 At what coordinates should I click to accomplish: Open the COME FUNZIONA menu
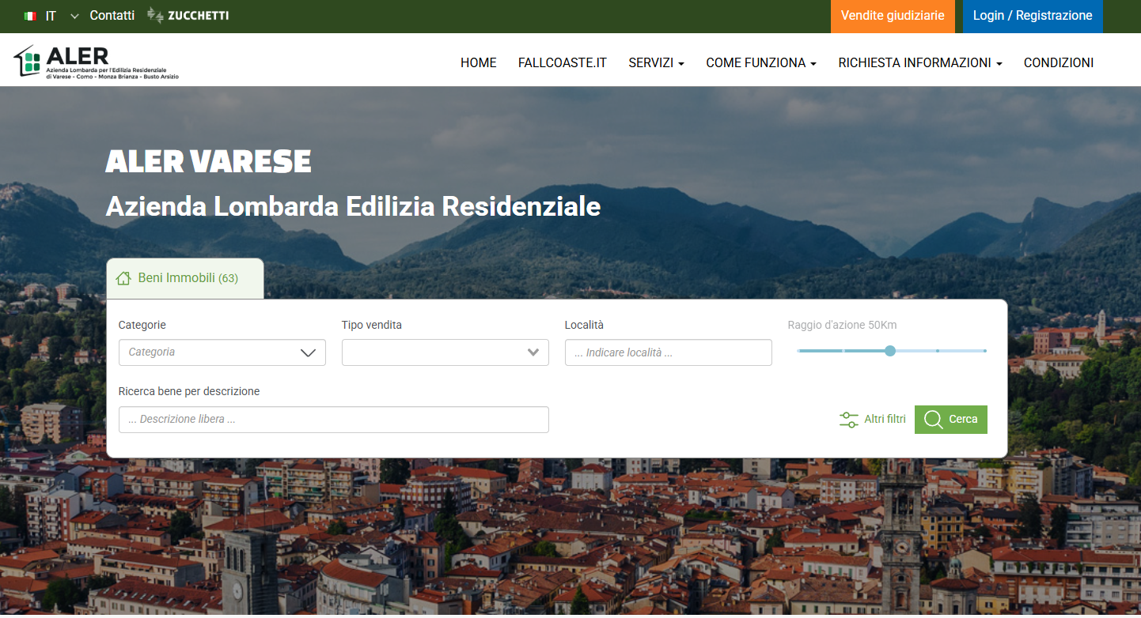click(760, 63)
